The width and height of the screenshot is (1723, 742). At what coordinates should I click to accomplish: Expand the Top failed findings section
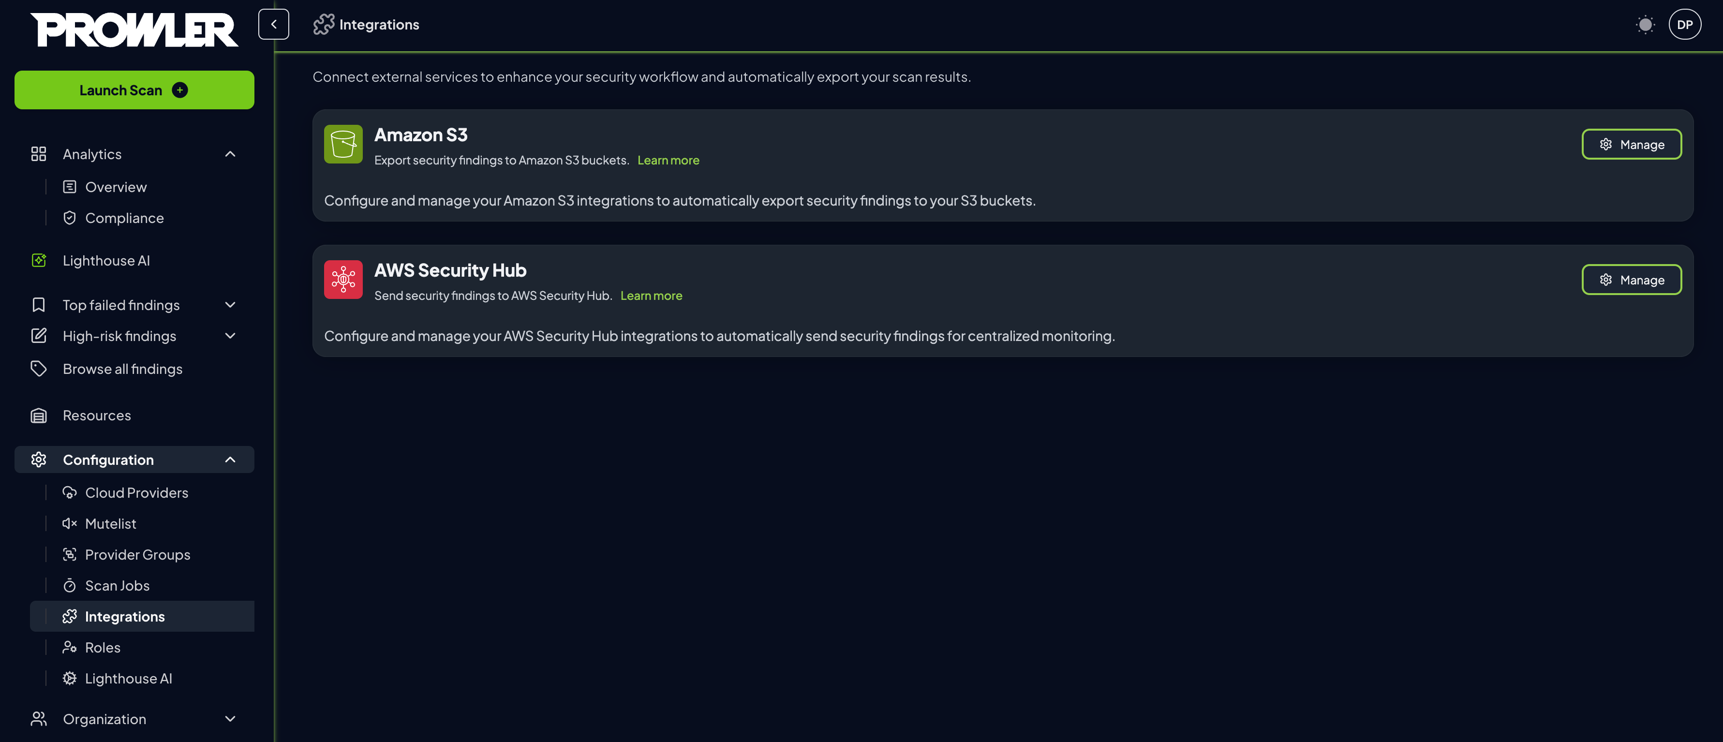[x=230, y=304]
